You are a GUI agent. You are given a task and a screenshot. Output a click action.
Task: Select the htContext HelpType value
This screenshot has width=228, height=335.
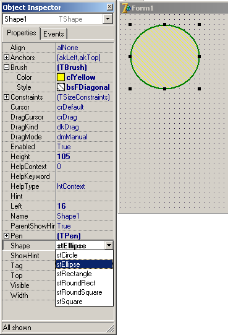71,186
